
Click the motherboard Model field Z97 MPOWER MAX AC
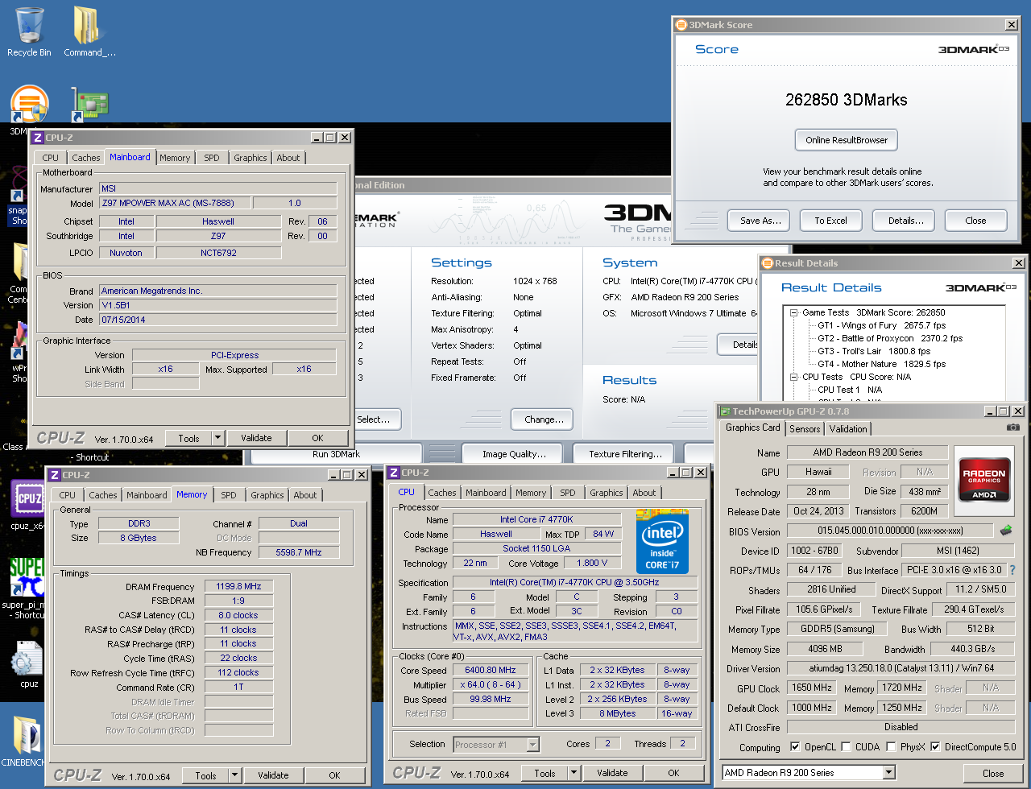click(175, 203)
